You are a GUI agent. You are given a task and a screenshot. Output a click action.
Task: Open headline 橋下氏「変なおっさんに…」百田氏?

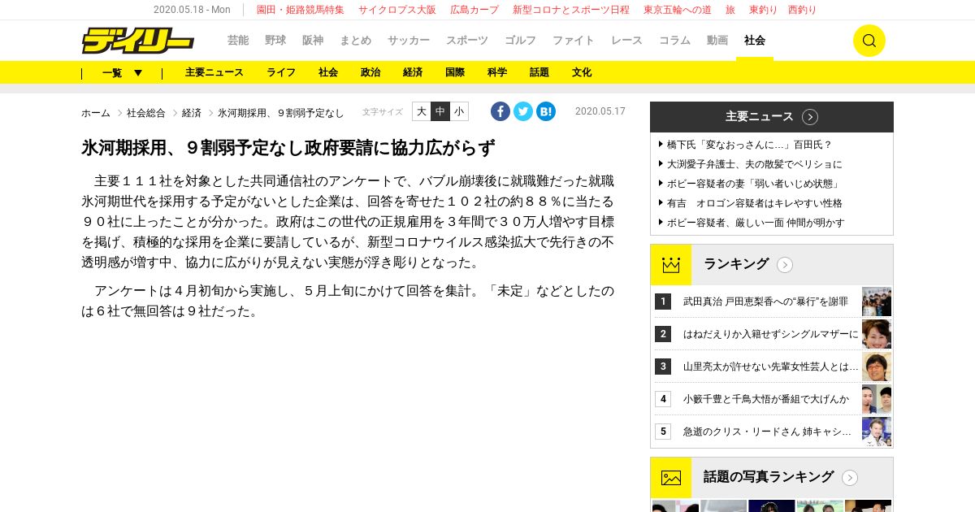[750, 145]
